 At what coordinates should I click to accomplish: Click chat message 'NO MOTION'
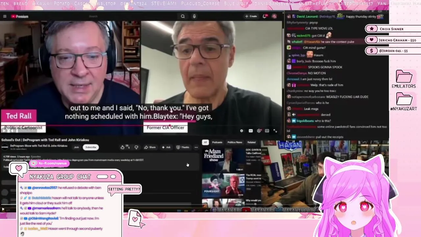click(x=317, y=73)
